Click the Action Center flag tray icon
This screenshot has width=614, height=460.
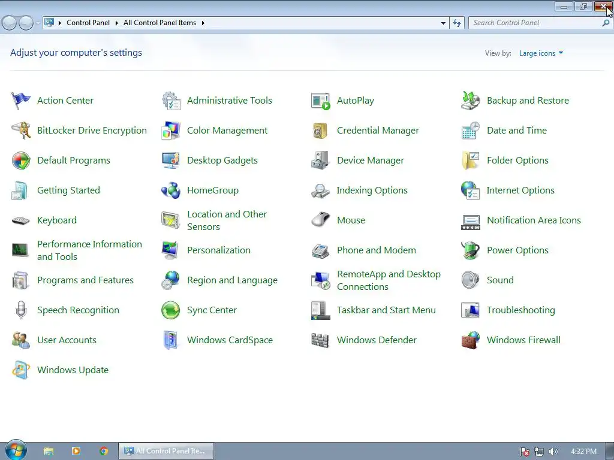point(524,452)
